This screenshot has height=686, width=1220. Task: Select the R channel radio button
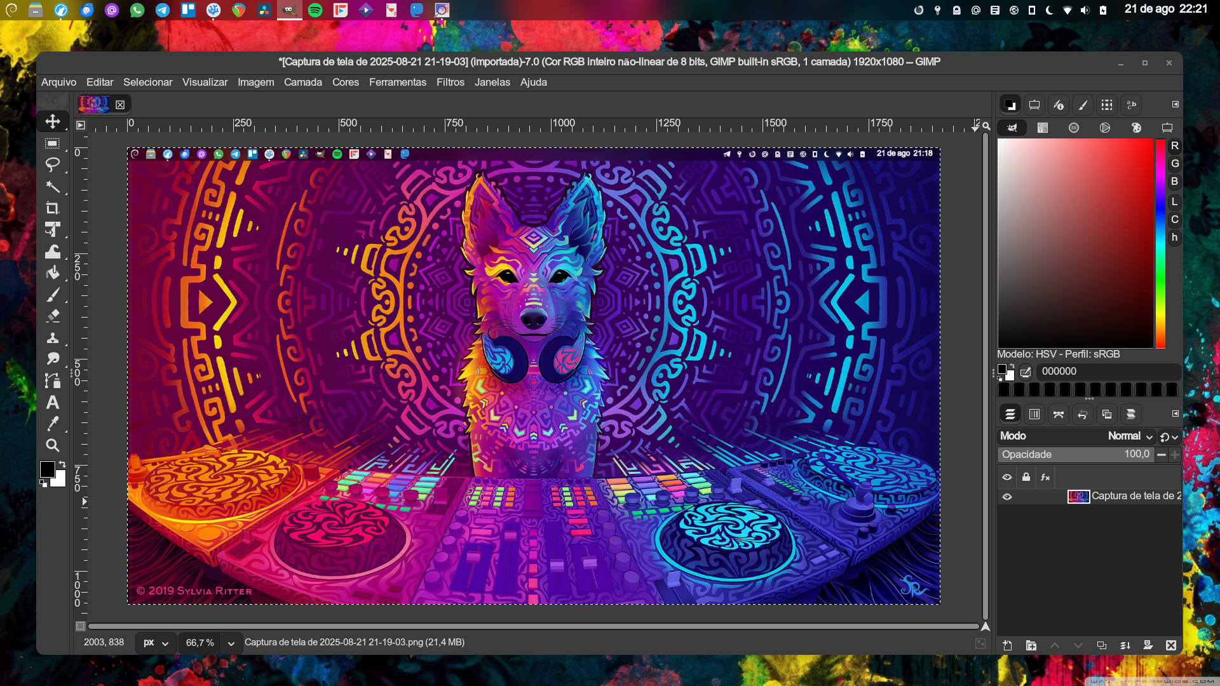click(x=1174, y=146)
